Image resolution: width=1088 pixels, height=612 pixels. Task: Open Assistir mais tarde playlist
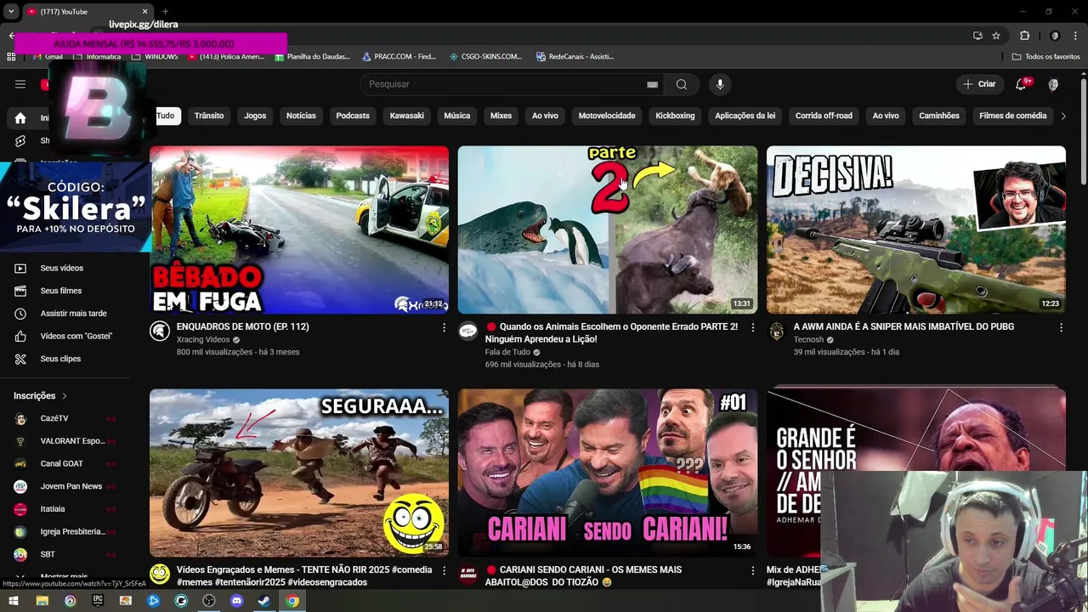[71, 314]
